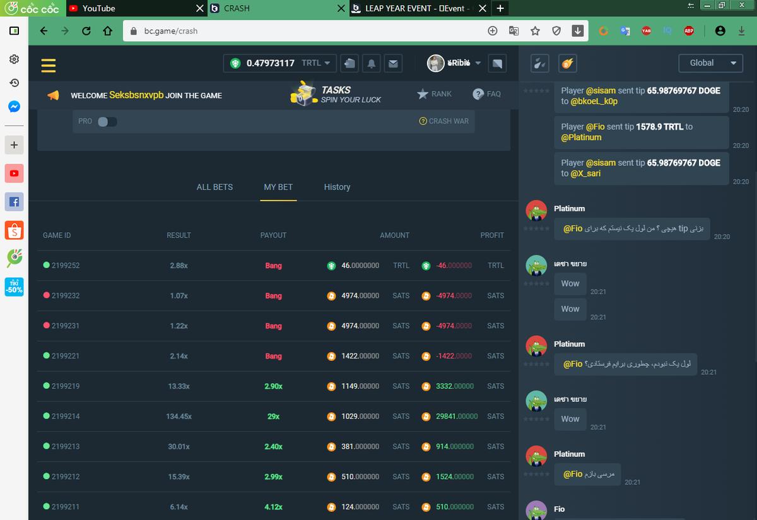
Task: Click the bitcoin rain icon above the chat
Action: (568, 63)
